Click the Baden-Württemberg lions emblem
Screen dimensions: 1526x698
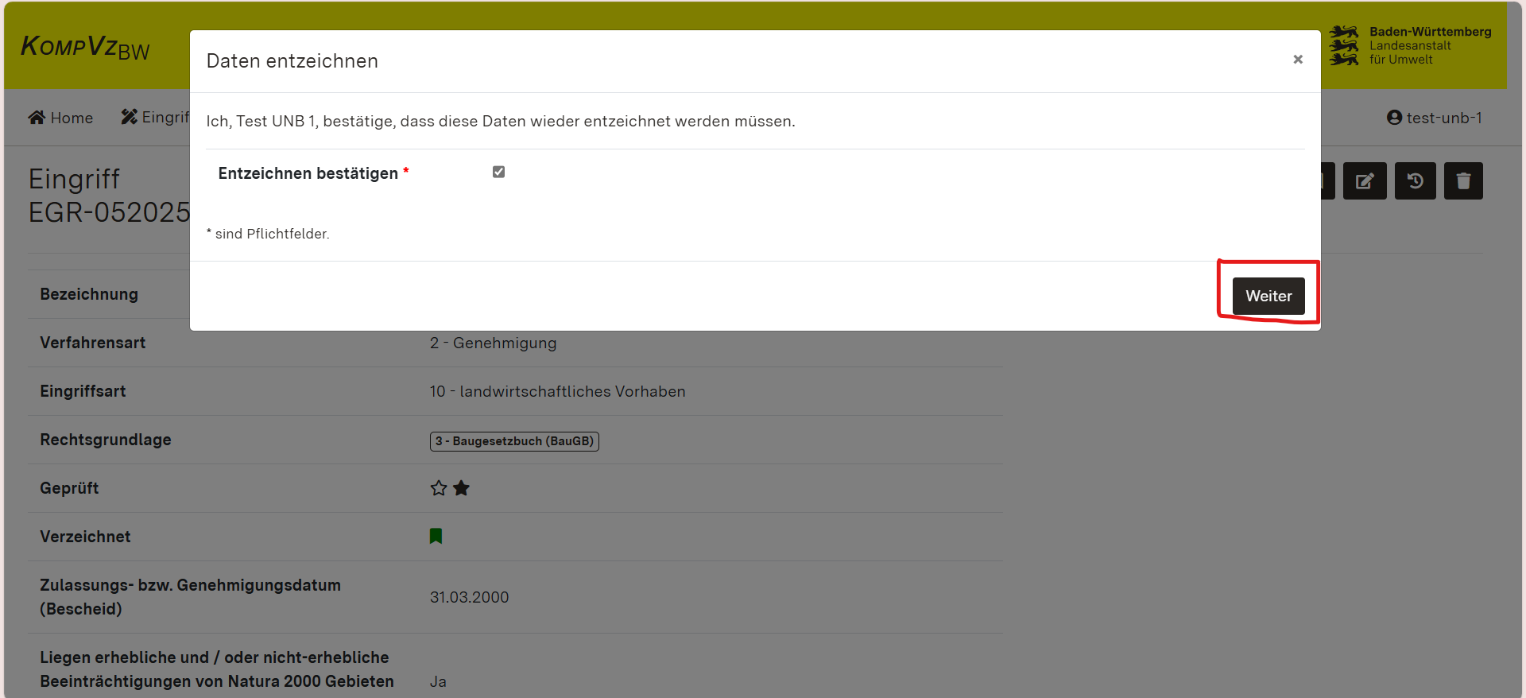1344,45
